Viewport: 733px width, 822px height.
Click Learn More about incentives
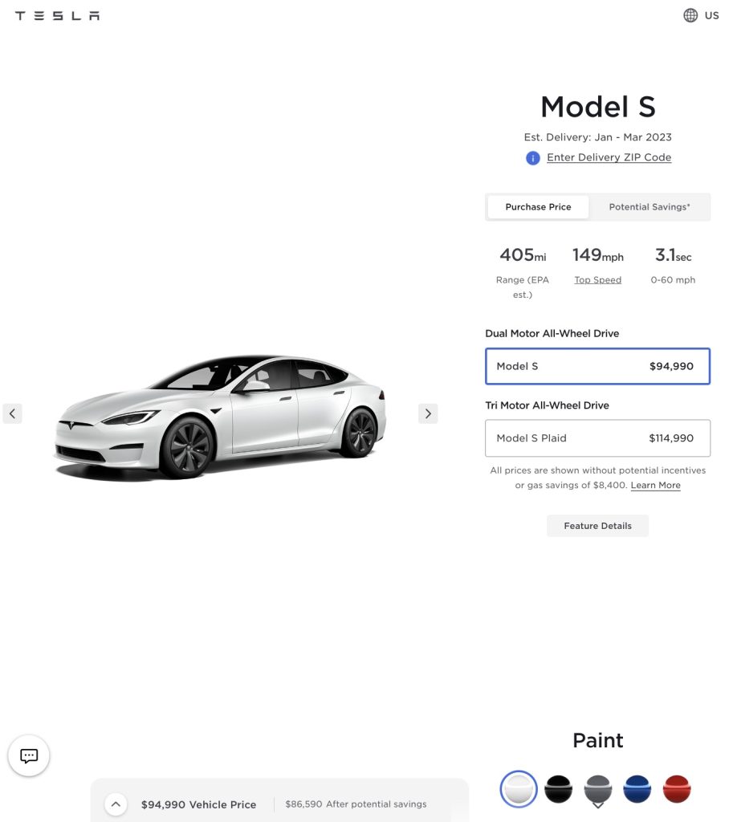pos(655,486)
